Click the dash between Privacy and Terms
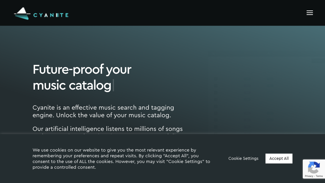This screenshot has width=325, height=183. [314, 176]
